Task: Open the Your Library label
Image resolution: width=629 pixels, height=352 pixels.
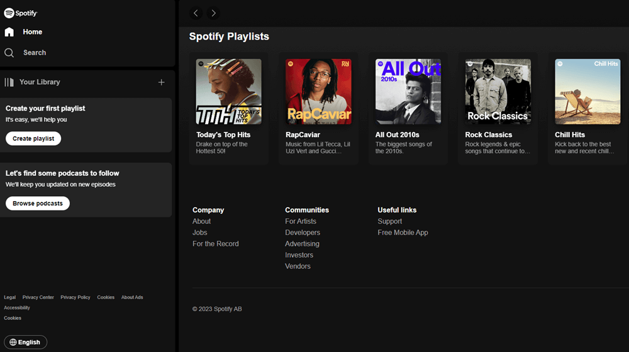Action: pyautogui.click(x=40, y=82)
